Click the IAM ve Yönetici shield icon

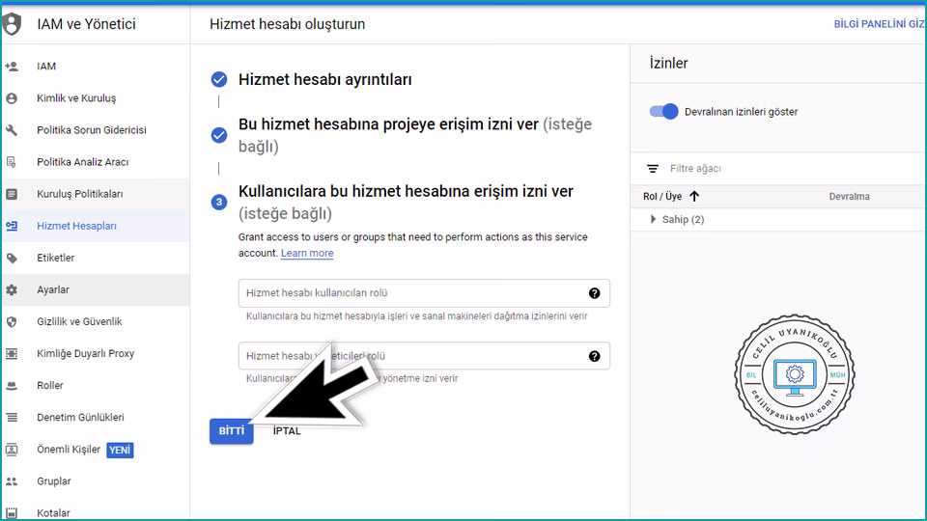pyautogui.click(x=12, y=24)
